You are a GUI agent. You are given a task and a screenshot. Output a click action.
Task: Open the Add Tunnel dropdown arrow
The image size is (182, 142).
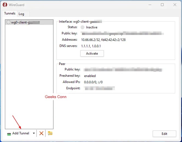pos(34,133)
